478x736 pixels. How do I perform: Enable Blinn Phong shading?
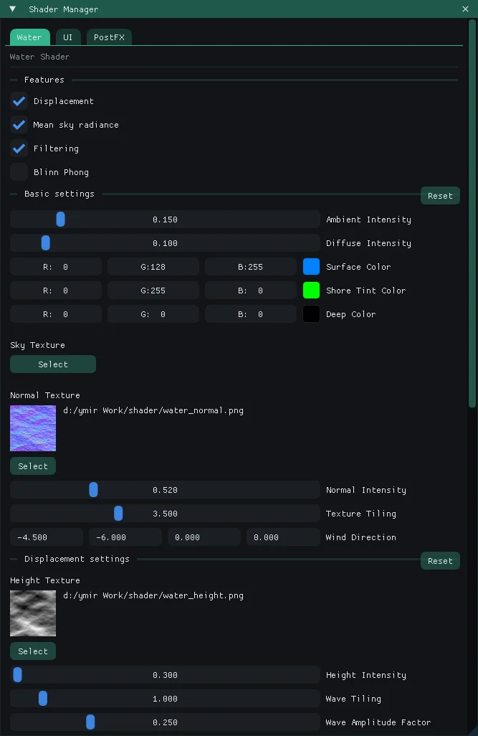click(x=19, y=171)
